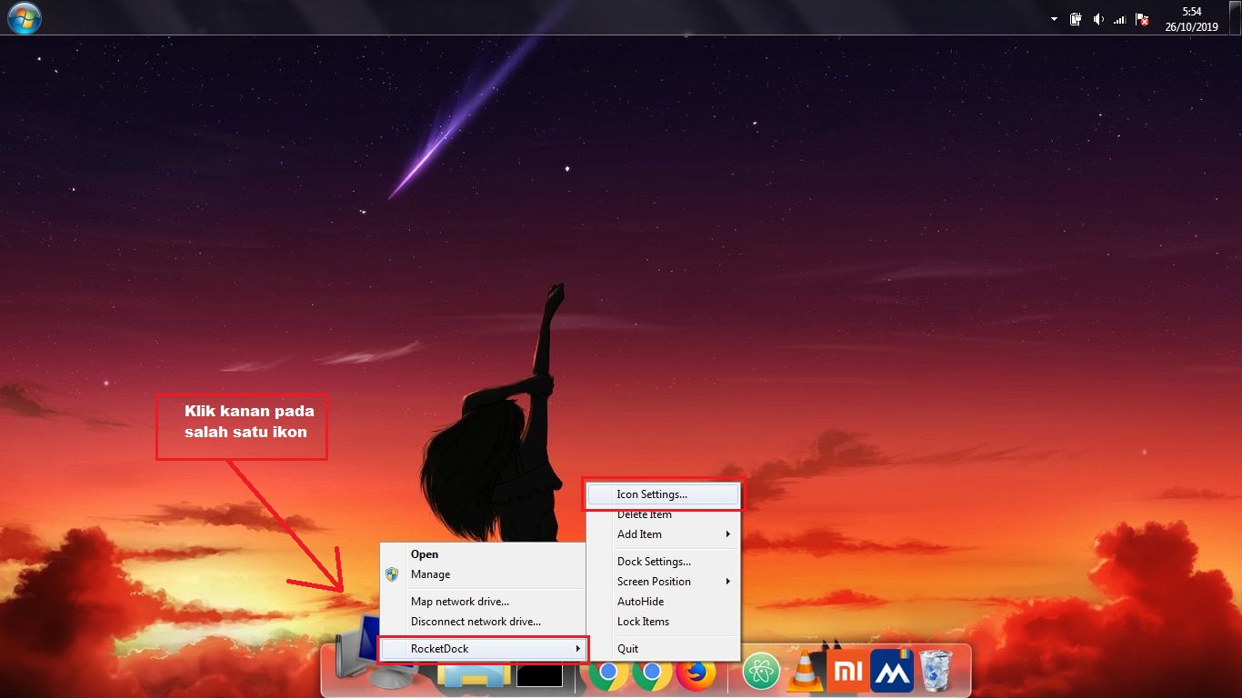Open the power battery tray icon
Screen dimensions: 1242x698
click(x=1077, y=19)
